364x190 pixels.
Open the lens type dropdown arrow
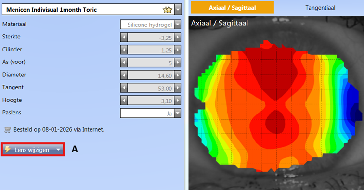(178, 10)
